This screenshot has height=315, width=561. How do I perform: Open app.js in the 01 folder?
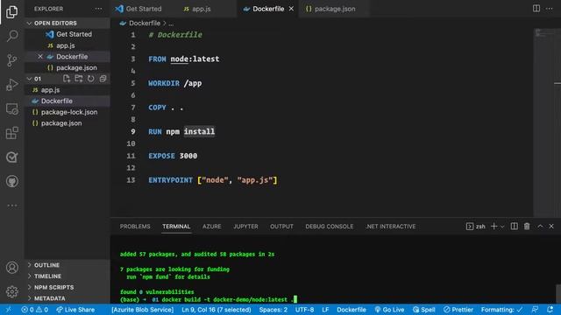(67, 90)
